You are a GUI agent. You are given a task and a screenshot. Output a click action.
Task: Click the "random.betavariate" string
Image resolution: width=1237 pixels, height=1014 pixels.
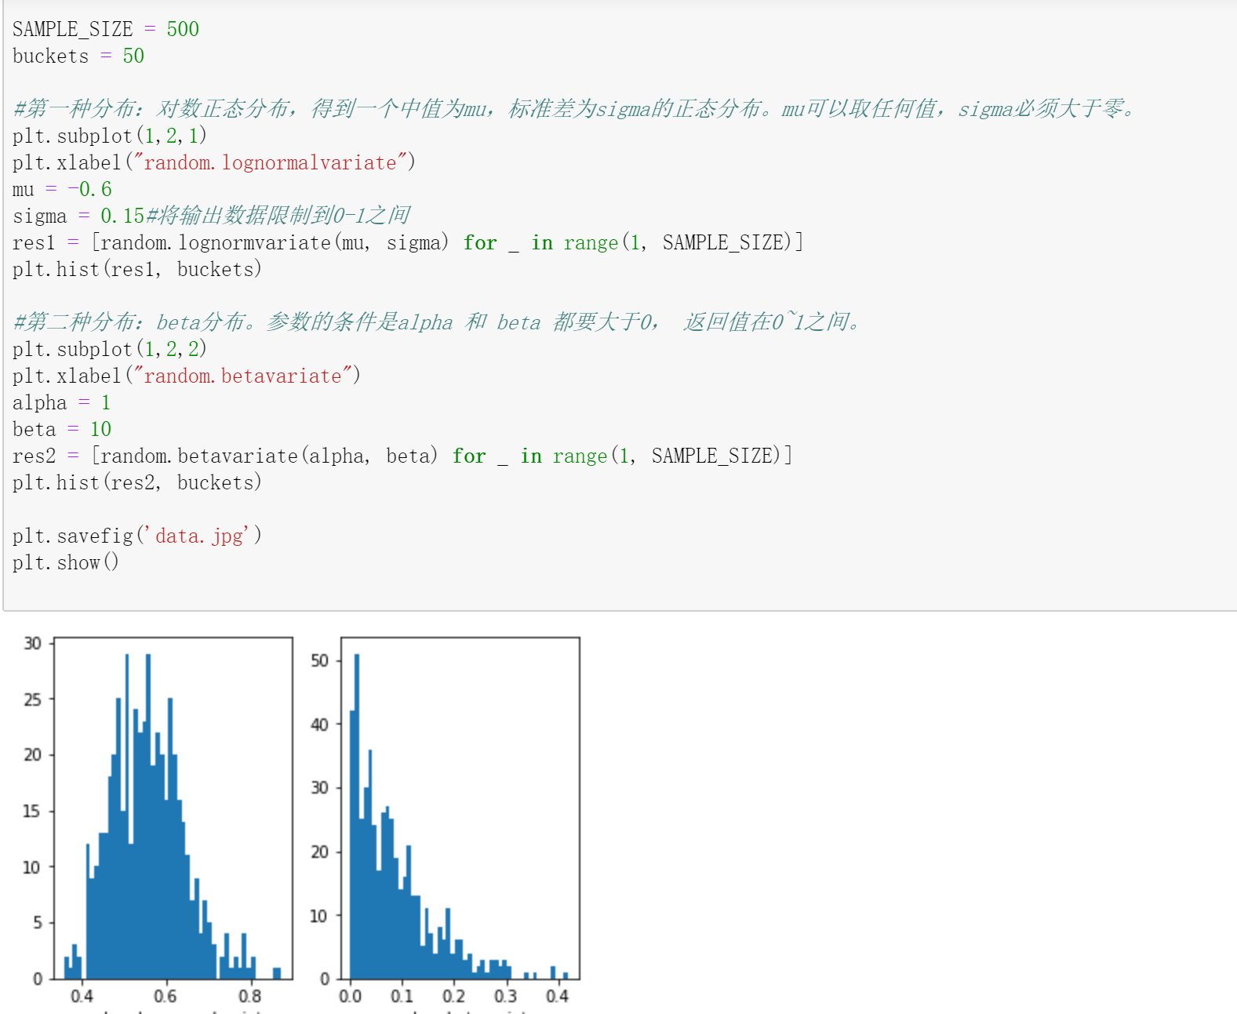pos(242,376)
